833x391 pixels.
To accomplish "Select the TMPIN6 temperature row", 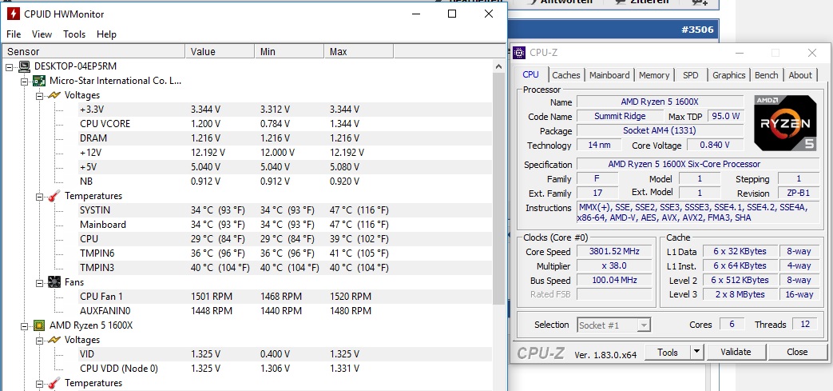I will (285, 253).
